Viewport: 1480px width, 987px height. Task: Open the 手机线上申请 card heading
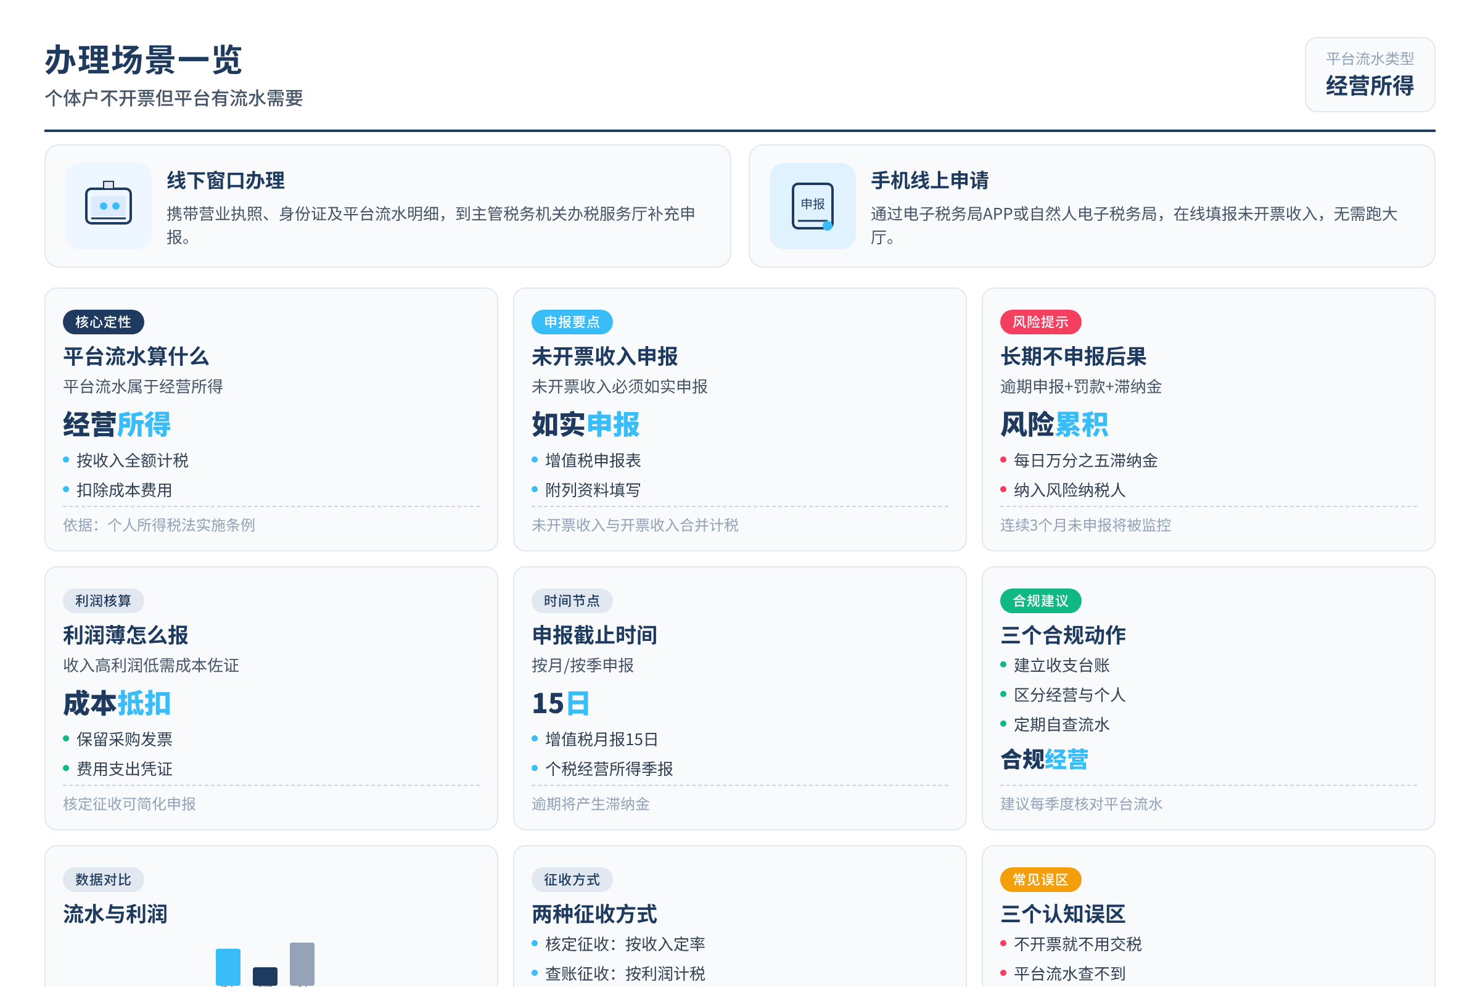929,181
